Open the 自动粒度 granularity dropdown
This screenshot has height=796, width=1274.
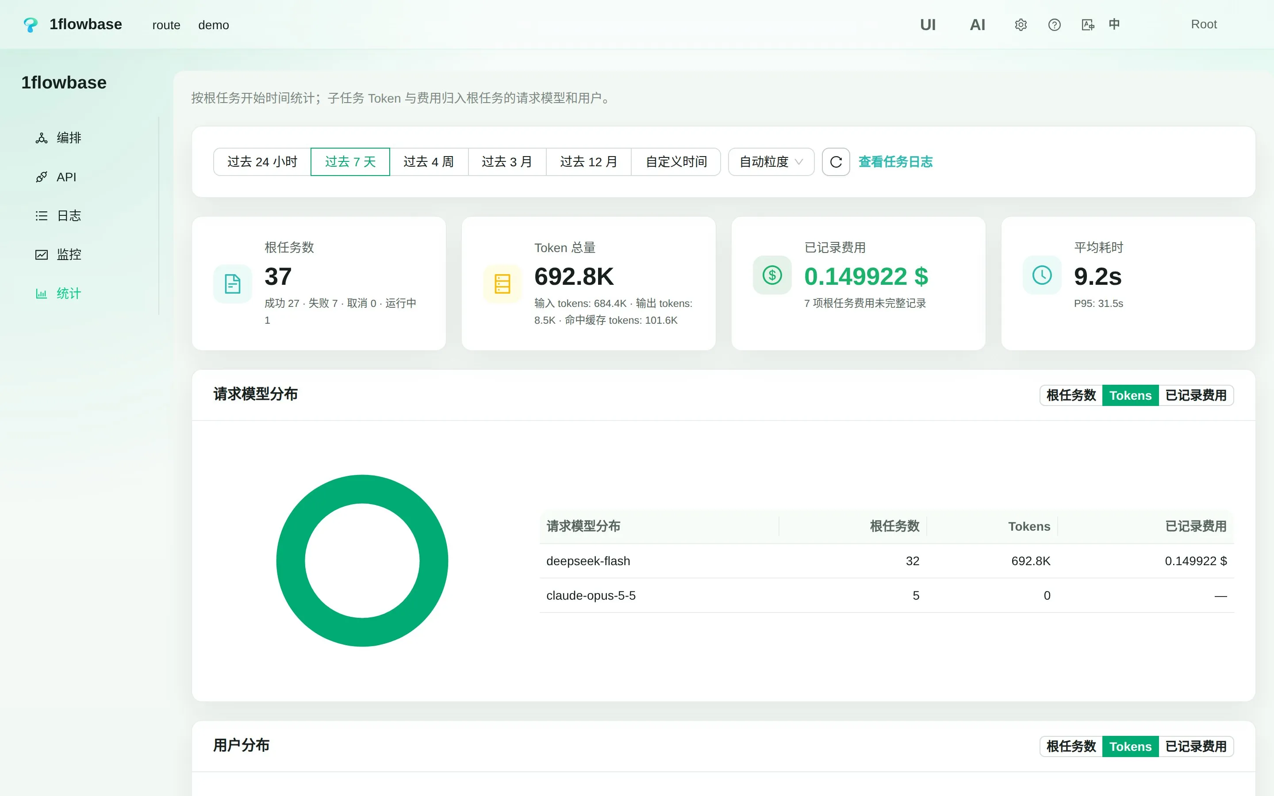point(771,161)
